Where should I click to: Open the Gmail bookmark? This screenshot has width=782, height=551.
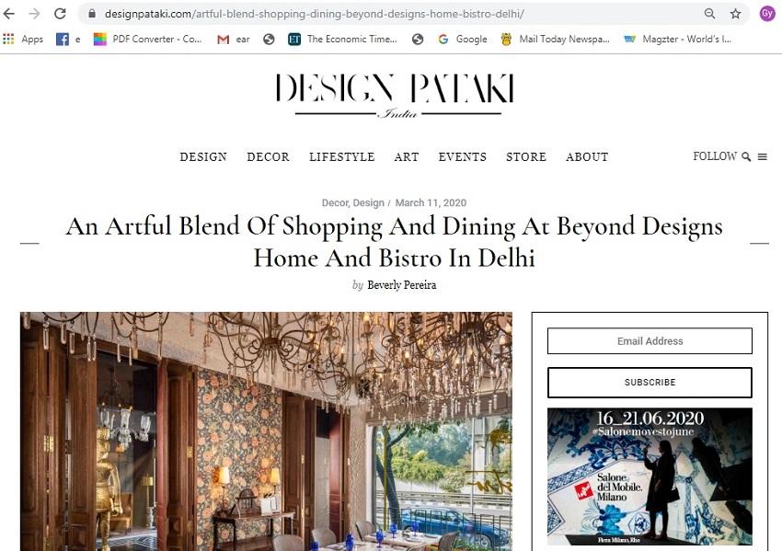point(234,39)
